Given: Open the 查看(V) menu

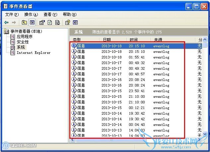Looking at the screenshot, I should point(50,15).
